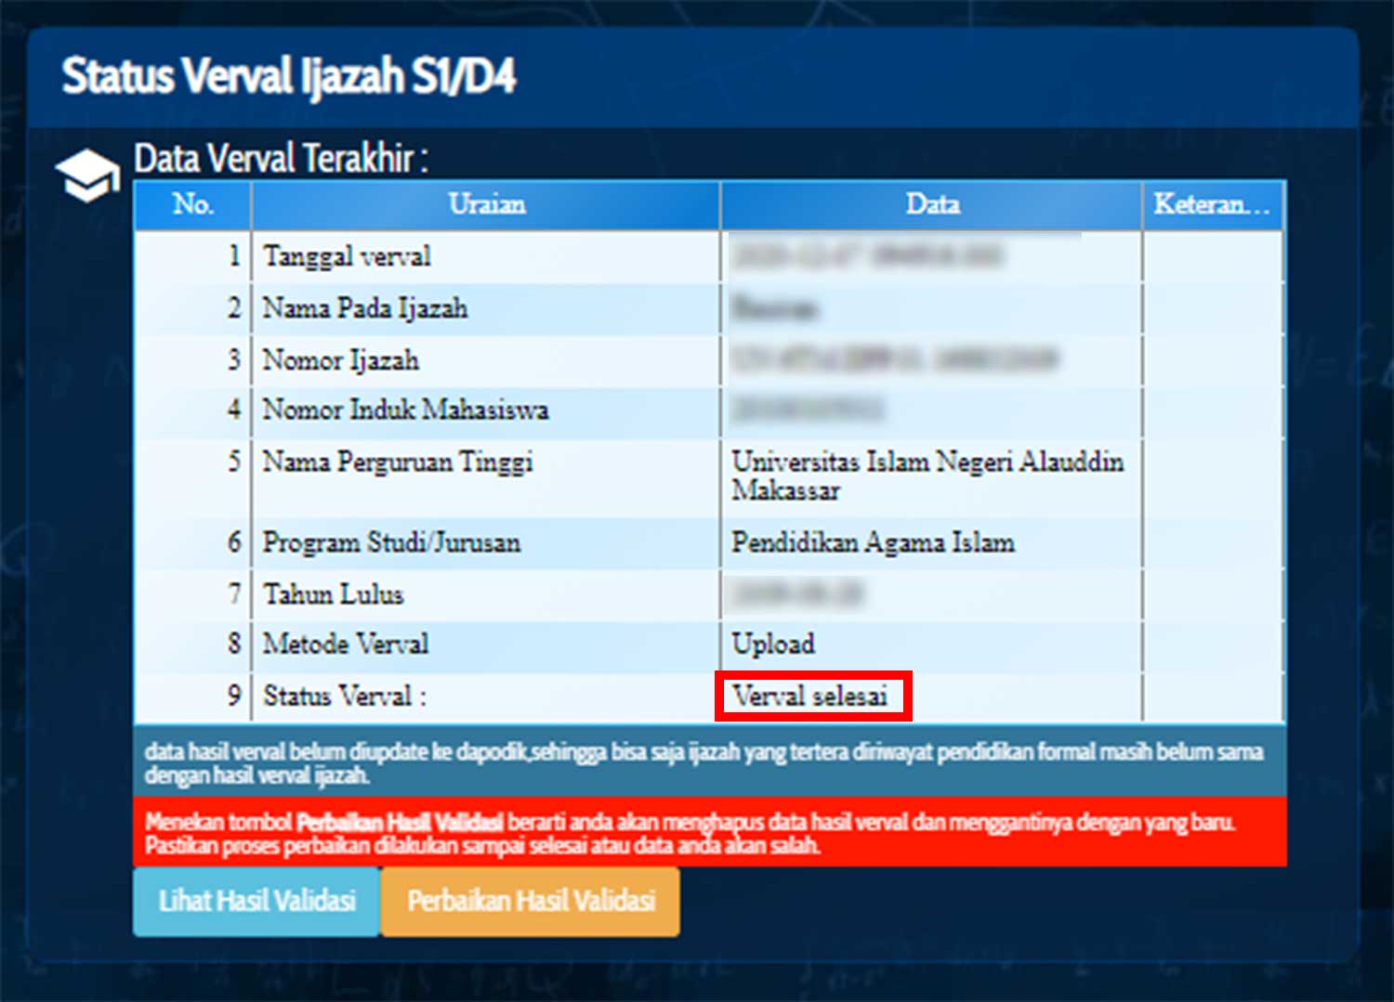Select the Tahun Lulus row label
The height and width of the screenshot is (1002, 1394).
(333, 594)
